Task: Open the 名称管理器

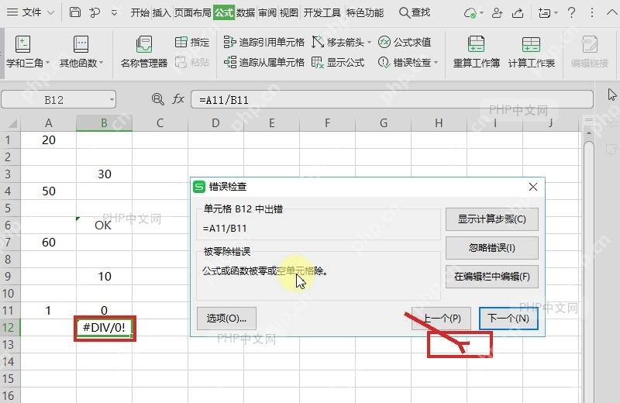Action: tap(144, 52)
